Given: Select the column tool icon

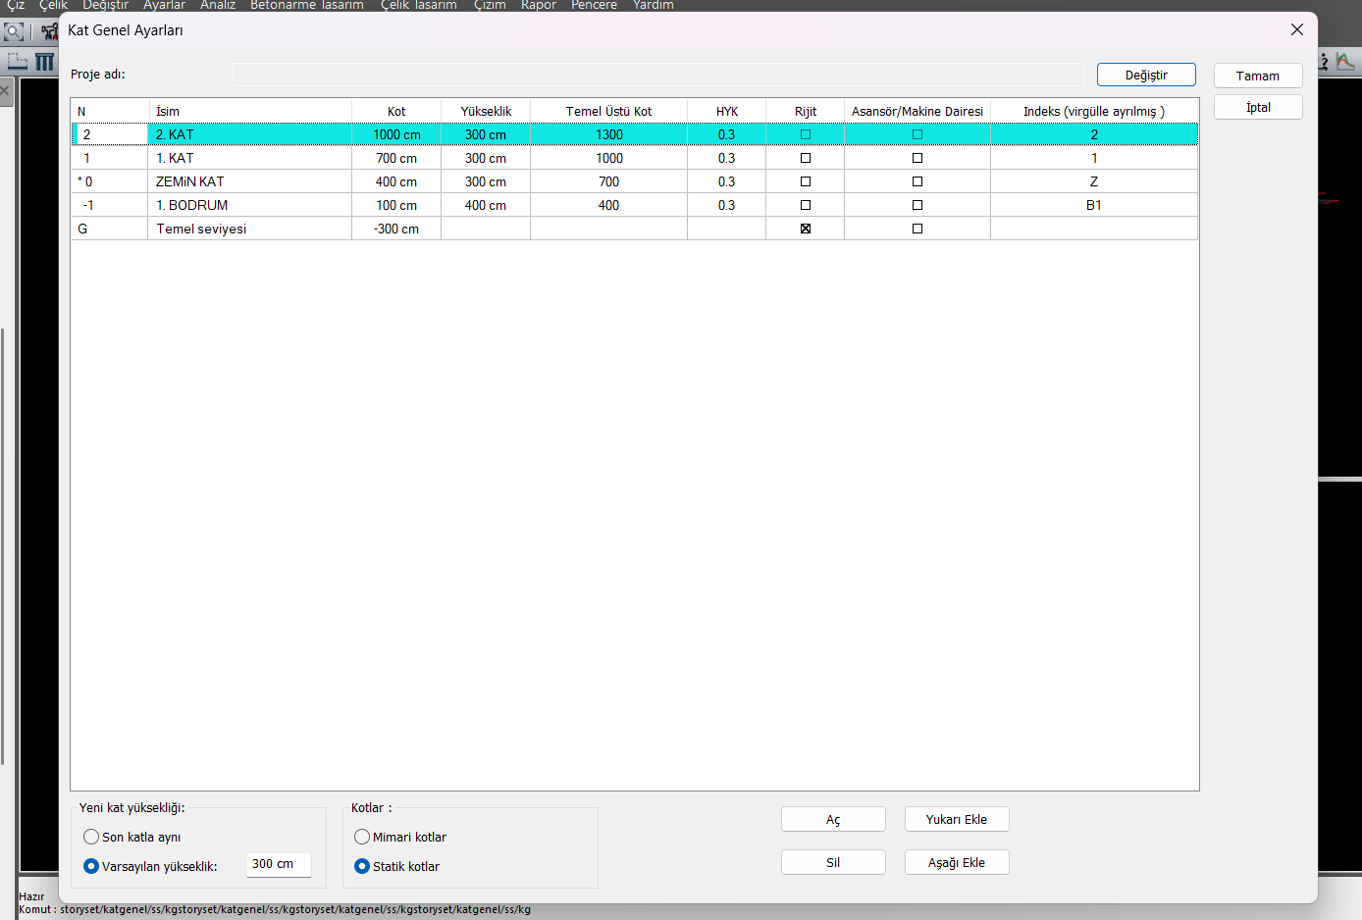Looking at the screenshot, I should click(x=45, y=62).
